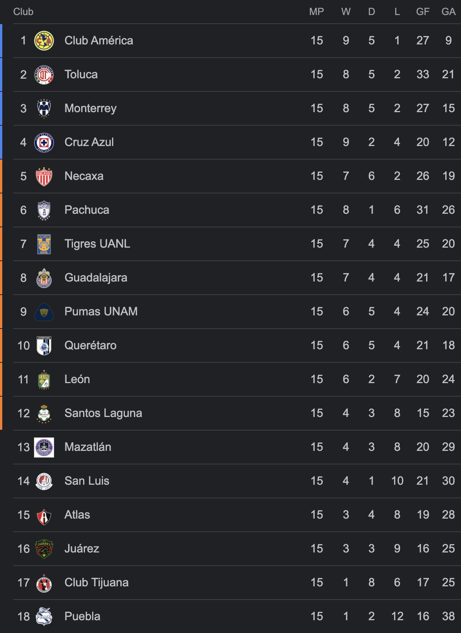Click the Mazatlán purple logo
The width and height of the screenshot is (461, 633).
click(44, 447)
